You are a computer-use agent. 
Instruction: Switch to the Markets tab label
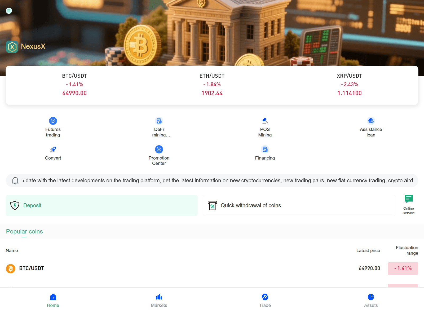click(x=159, y=305)
